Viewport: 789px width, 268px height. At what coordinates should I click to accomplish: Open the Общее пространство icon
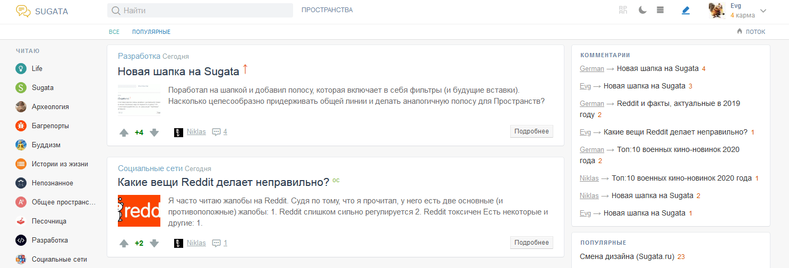tap(21, 202)
